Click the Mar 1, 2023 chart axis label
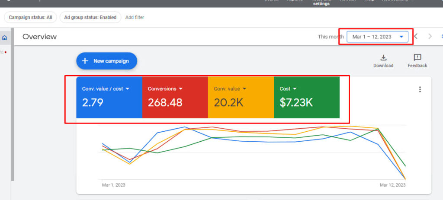 tap(114, 185)
